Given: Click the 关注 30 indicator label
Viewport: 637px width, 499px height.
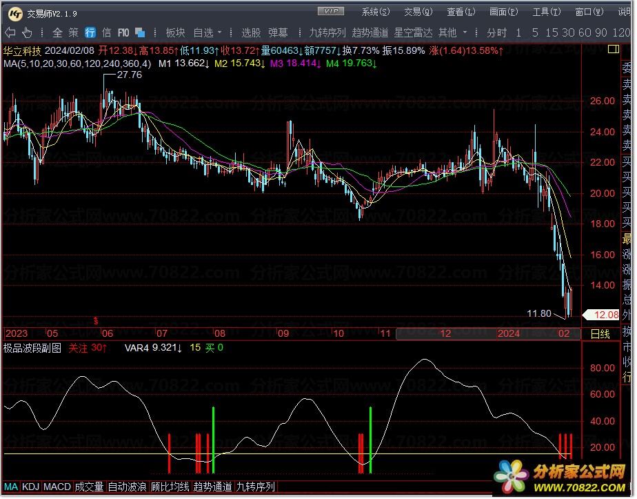Looking at the screenshot, I should (88, 348).
